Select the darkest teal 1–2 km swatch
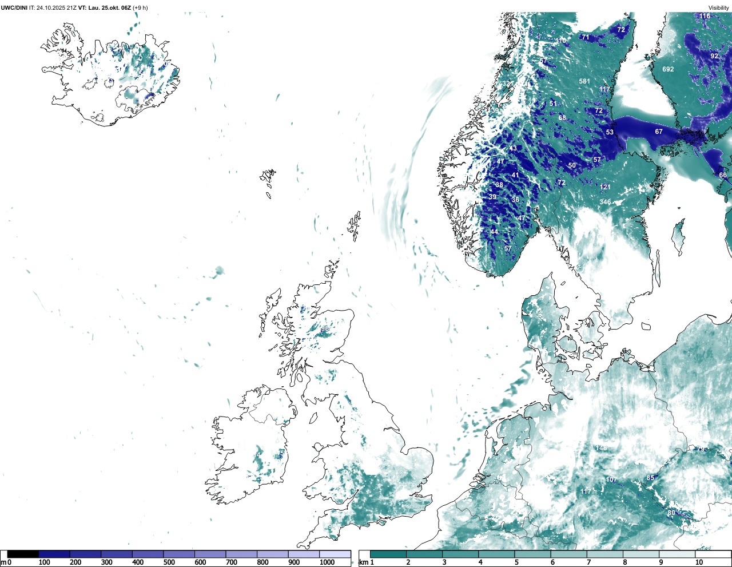This screenshot has height=567, width=732. [388, 554]
